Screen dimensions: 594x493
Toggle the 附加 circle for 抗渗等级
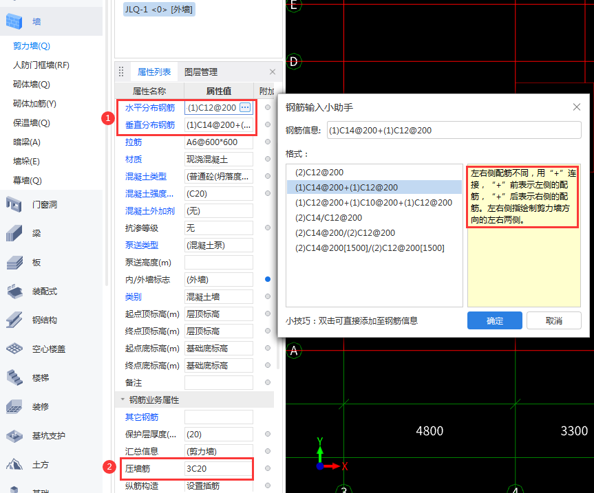268,228
